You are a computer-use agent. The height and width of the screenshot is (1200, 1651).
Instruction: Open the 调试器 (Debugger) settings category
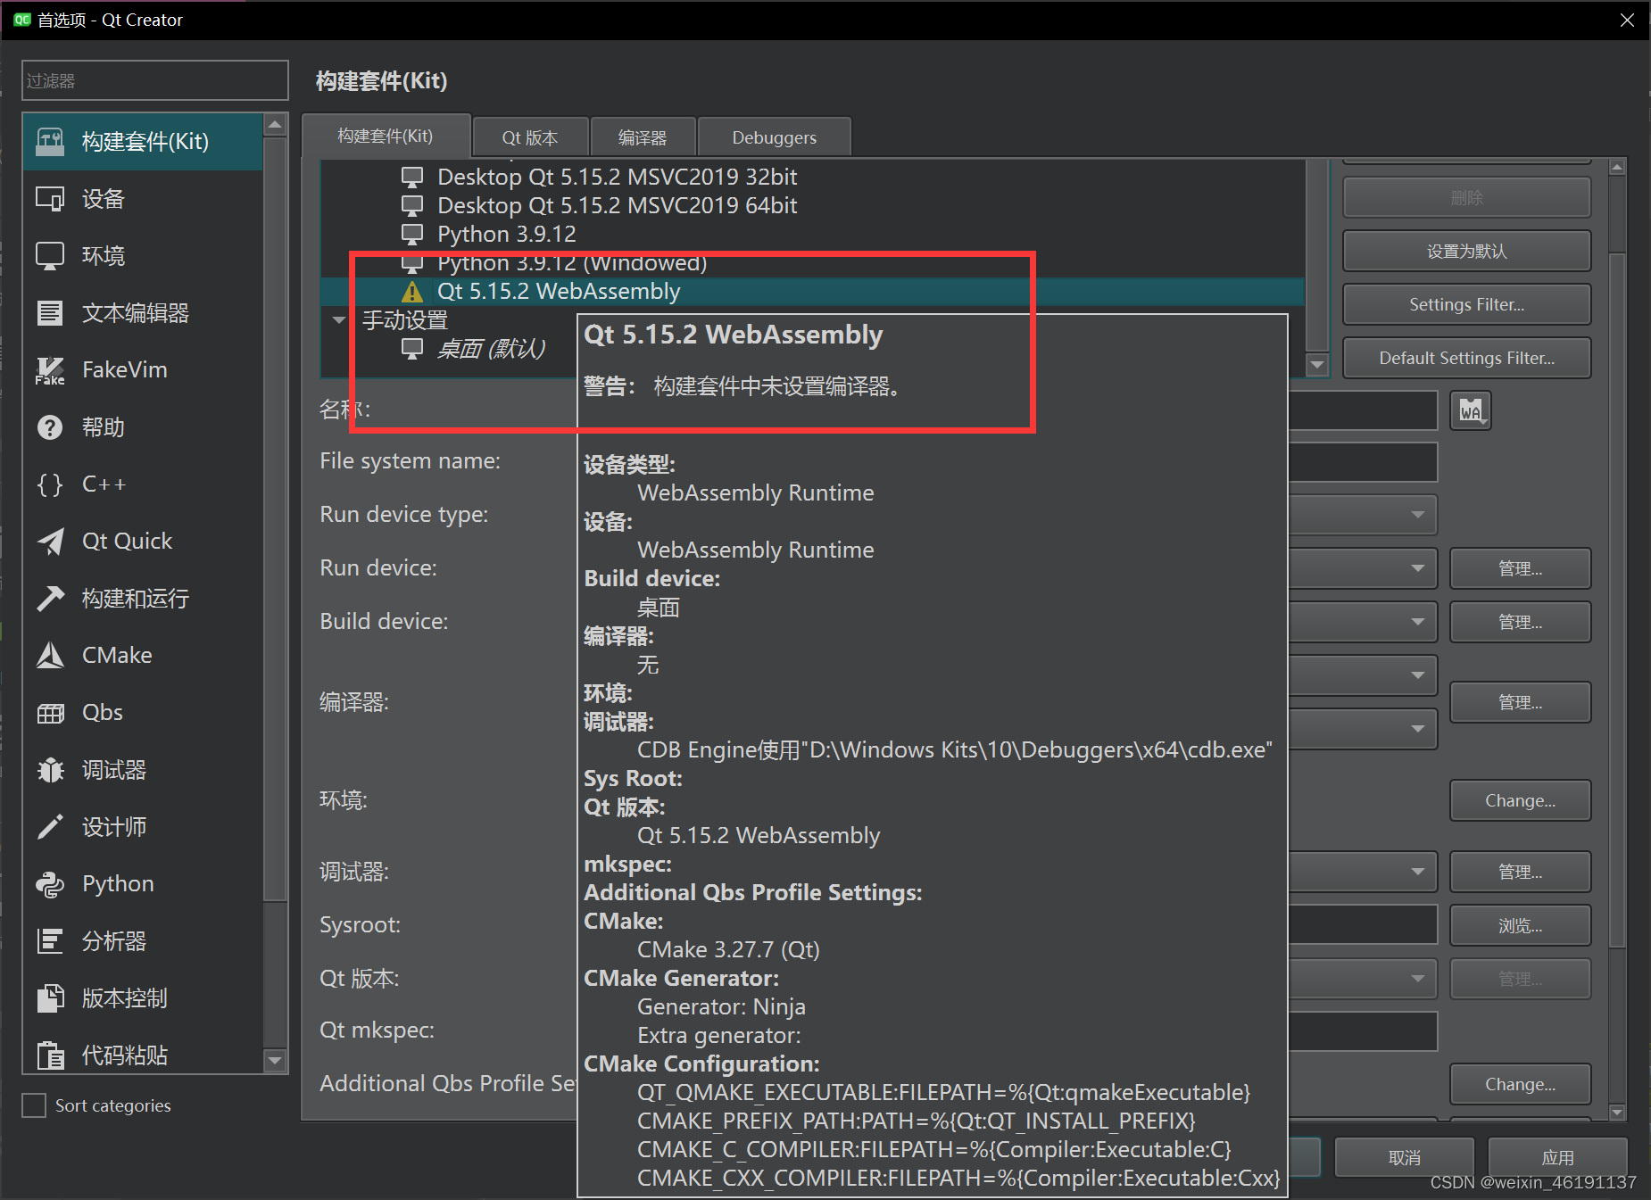click(x=143, y=770)
